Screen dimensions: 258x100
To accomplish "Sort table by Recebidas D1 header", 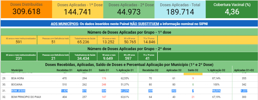I will [64, 70].
